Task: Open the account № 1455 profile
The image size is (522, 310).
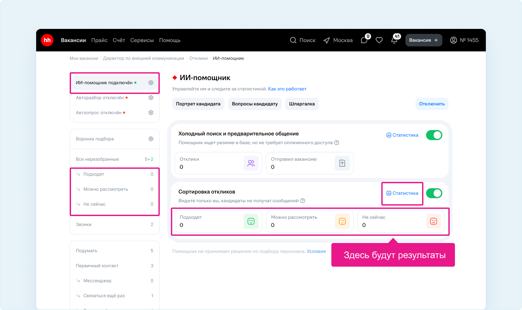Action: coord(464,40)
